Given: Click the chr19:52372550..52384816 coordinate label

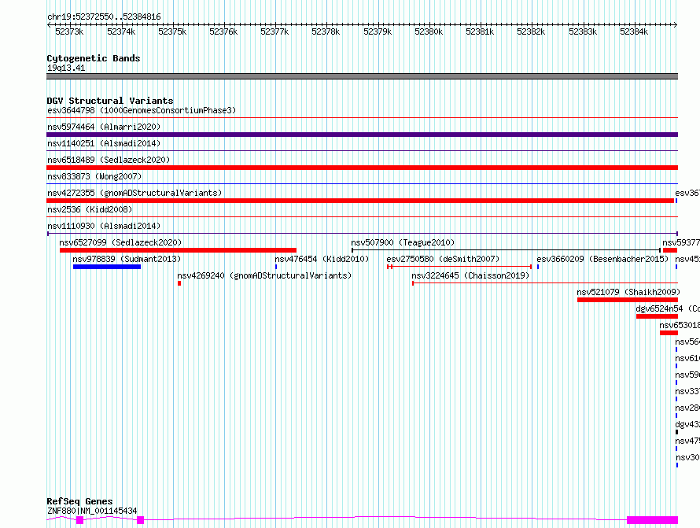Looking at the screenshot, I should tap(104, 17).
